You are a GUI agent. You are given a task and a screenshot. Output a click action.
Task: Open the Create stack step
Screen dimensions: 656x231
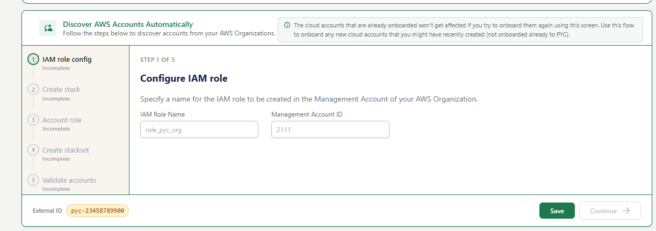pyautogui.click(x=61, y=89)
